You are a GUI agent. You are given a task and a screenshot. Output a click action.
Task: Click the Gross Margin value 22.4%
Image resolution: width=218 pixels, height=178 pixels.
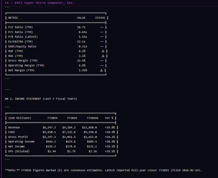[81, 61]
